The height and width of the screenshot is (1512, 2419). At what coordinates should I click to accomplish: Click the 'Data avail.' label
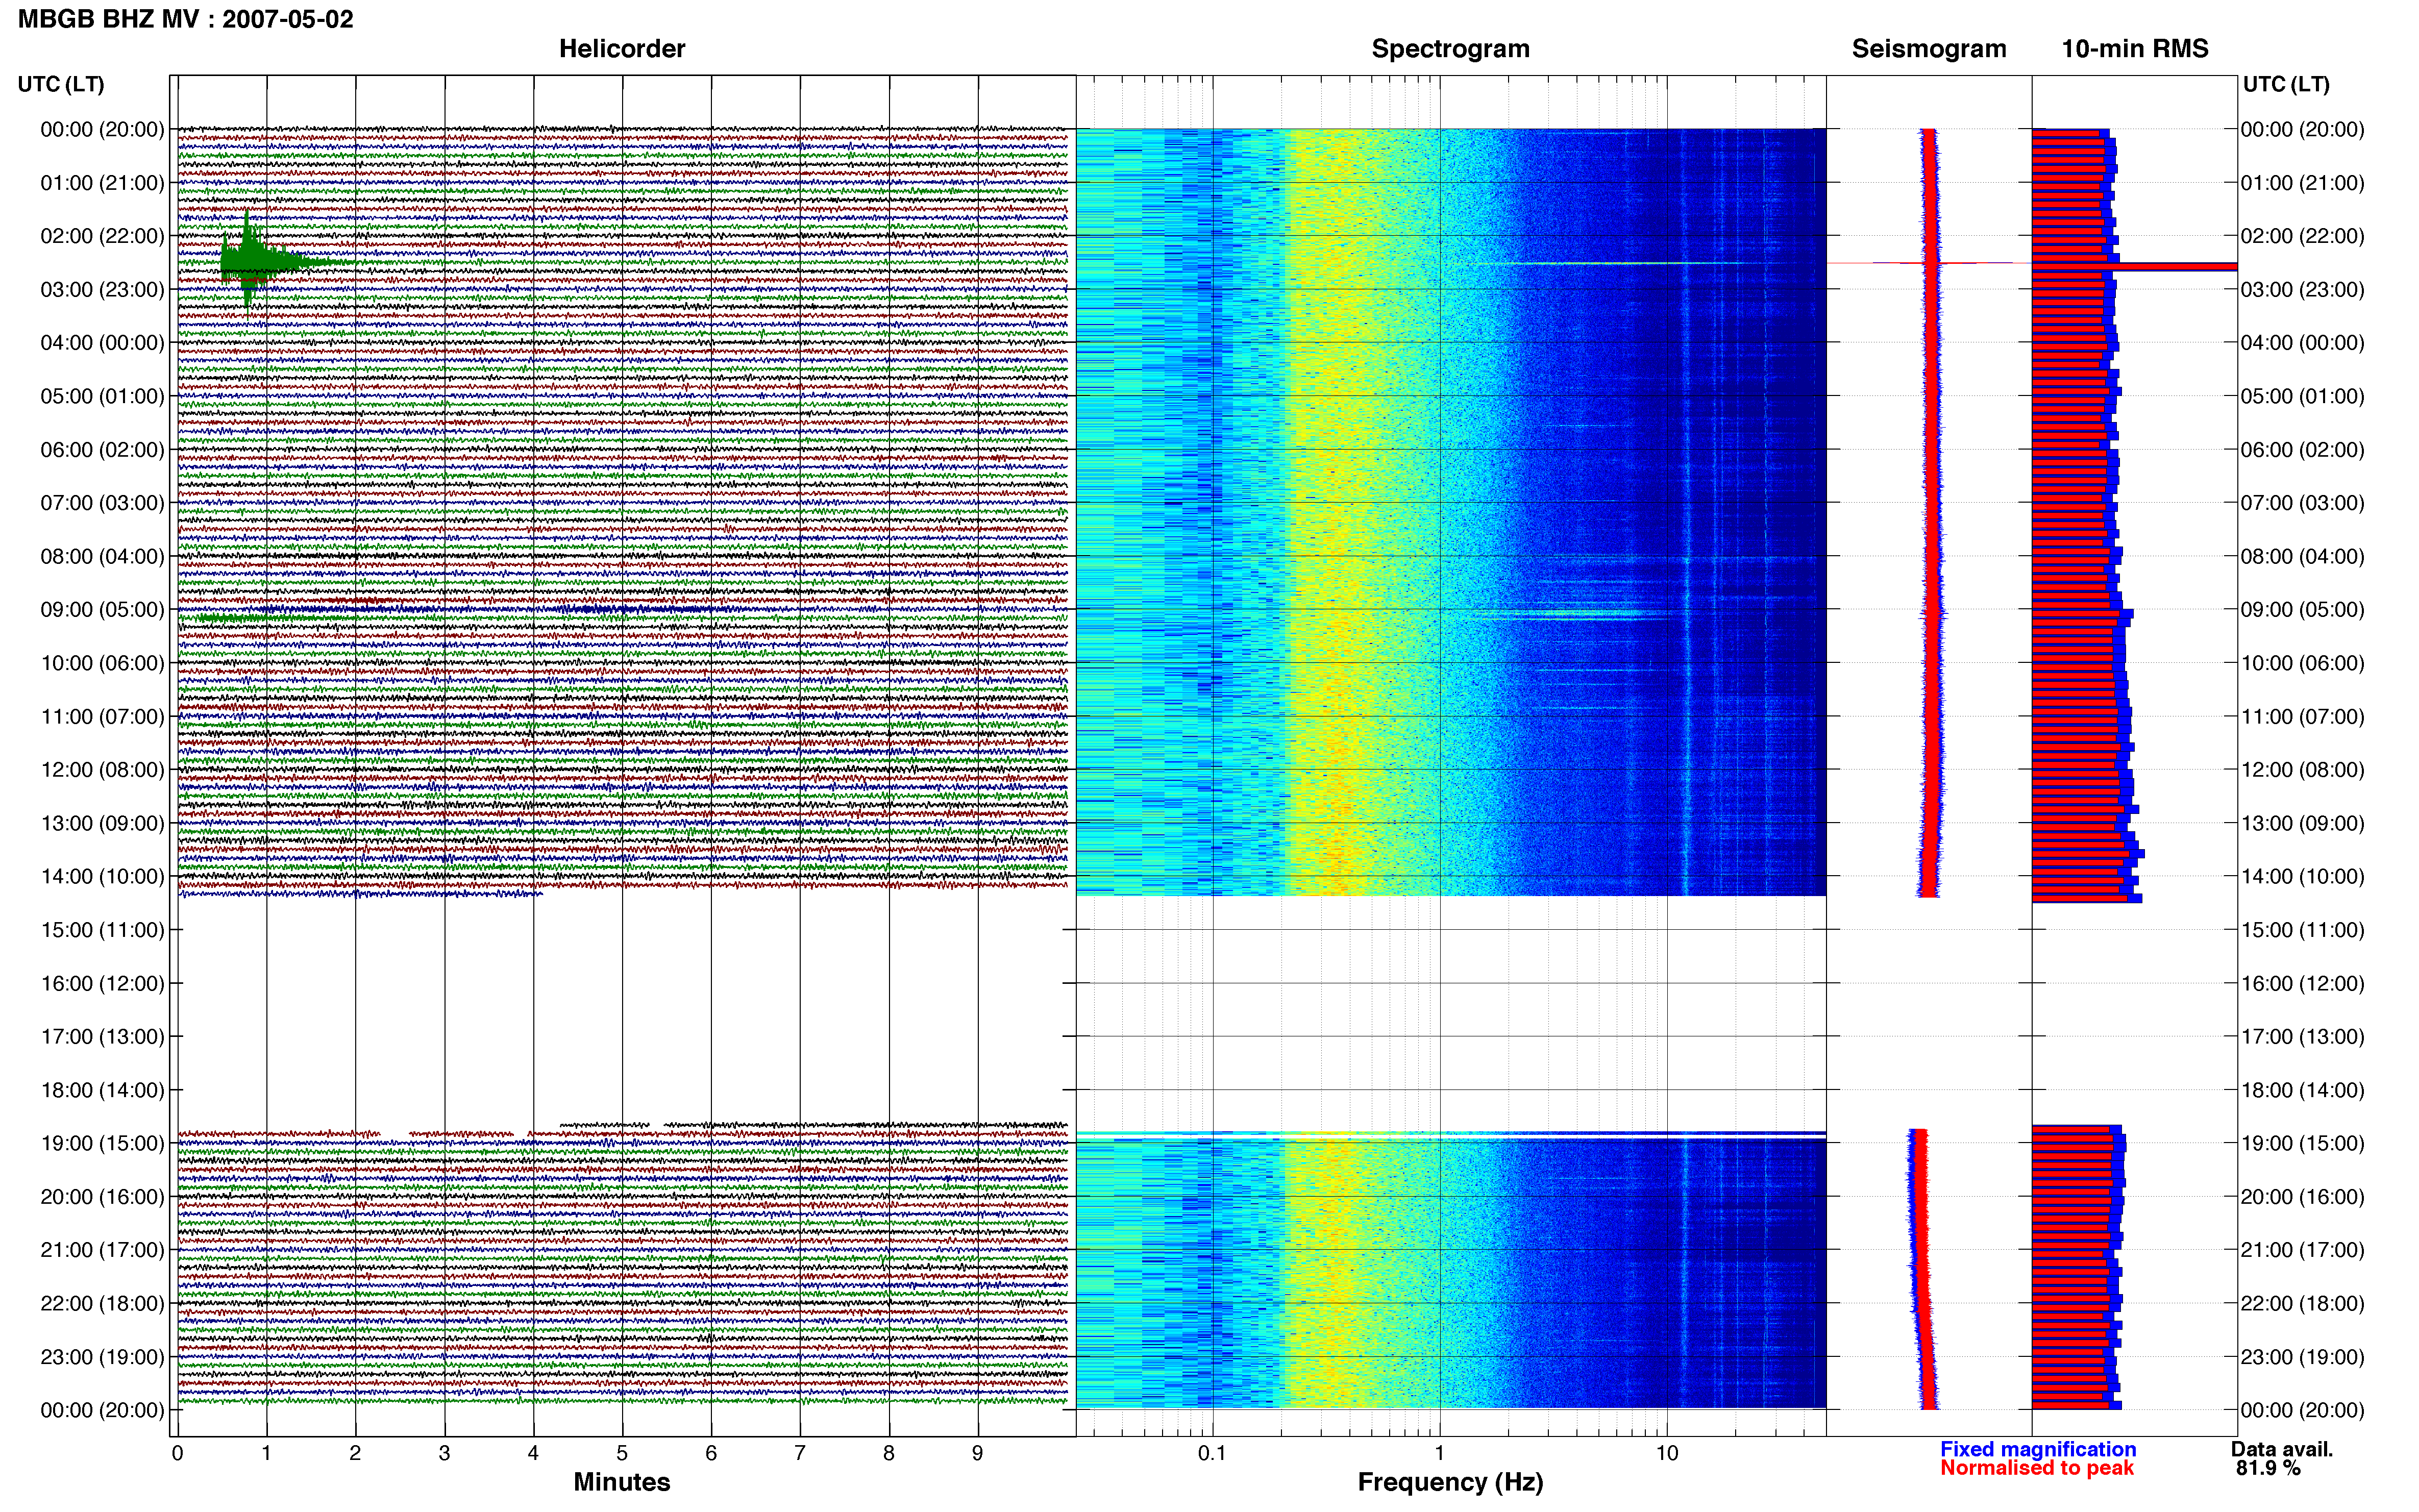(2282, 1449)
